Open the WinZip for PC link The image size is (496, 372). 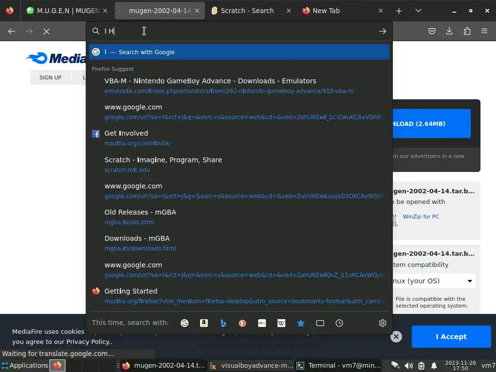click(421, 217)
